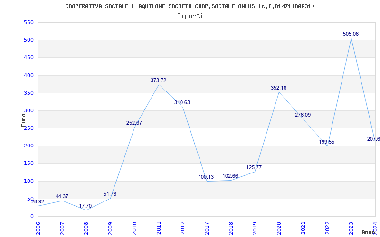Click the 373.72 peak value label
Screen dimensions: 380x237
(x=158, y=80)
